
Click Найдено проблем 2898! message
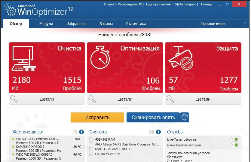pos(125,35)
